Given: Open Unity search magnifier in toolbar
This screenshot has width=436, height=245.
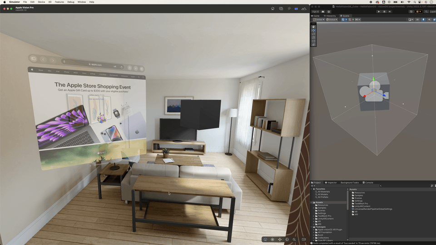Looking at the screenshot, I should [x=426, y=12].
